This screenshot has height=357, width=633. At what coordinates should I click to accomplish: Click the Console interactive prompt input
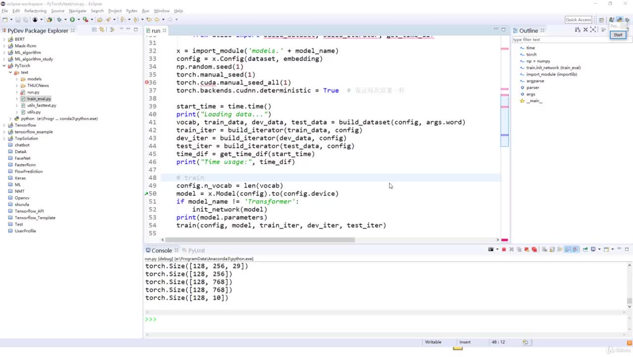[386, 319]
